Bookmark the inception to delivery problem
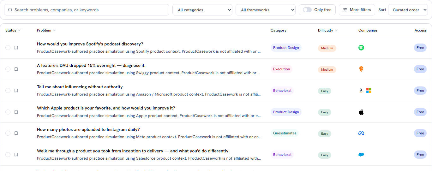 coord(16,155)
